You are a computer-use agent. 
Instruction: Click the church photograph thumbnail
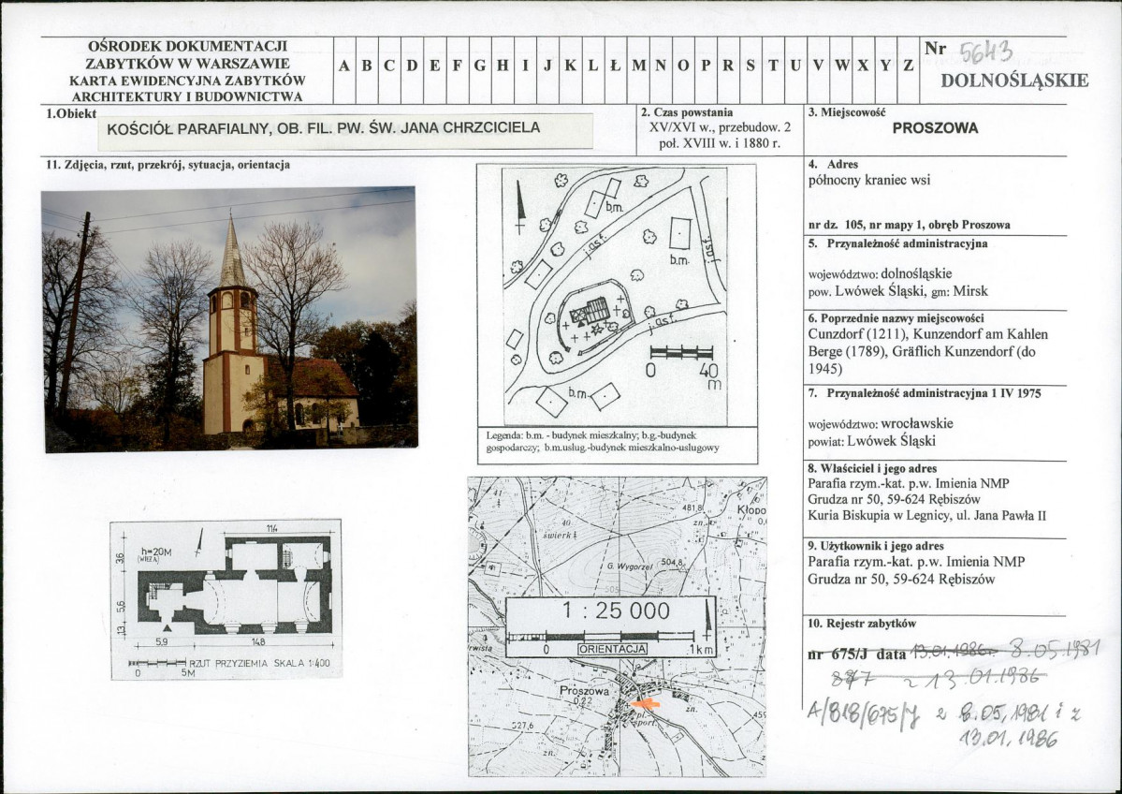click(230, 319)
